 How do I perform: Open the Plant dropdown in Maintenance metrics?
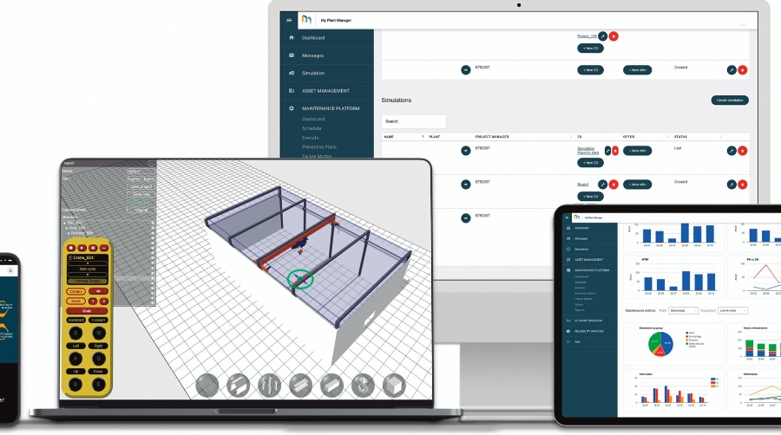684,310
